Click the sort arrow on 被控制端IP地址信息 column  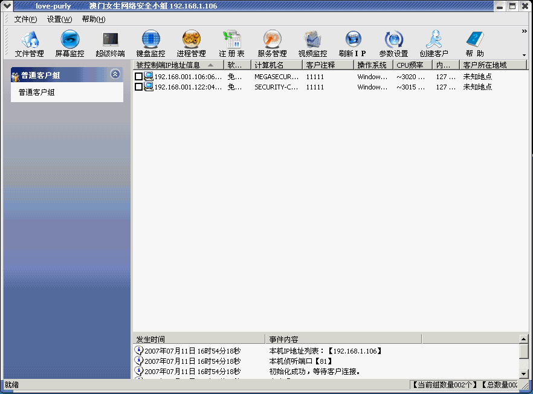(x=209, y=64)
